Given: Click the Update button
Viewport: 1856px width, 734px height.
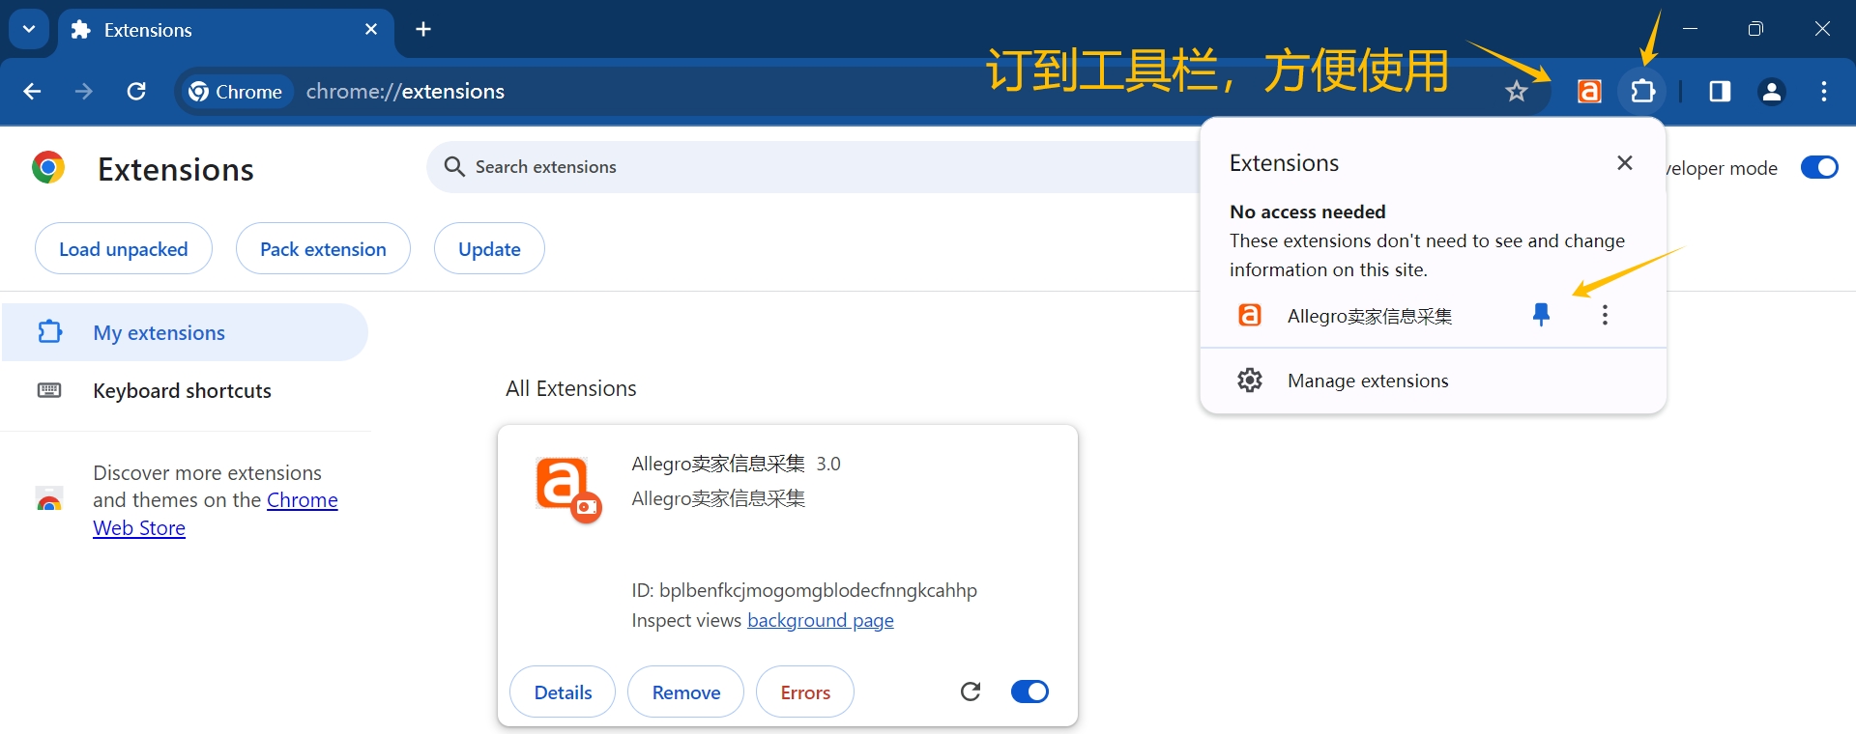Looking at the screenshot, I should point(489,249).
